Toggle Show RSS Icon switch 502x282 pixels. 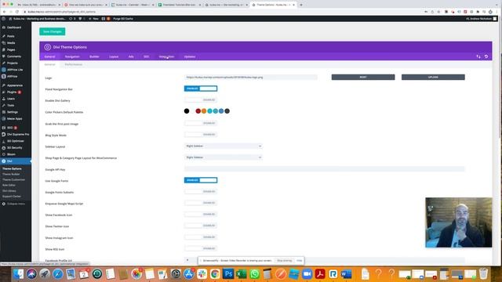coord(201,248)
